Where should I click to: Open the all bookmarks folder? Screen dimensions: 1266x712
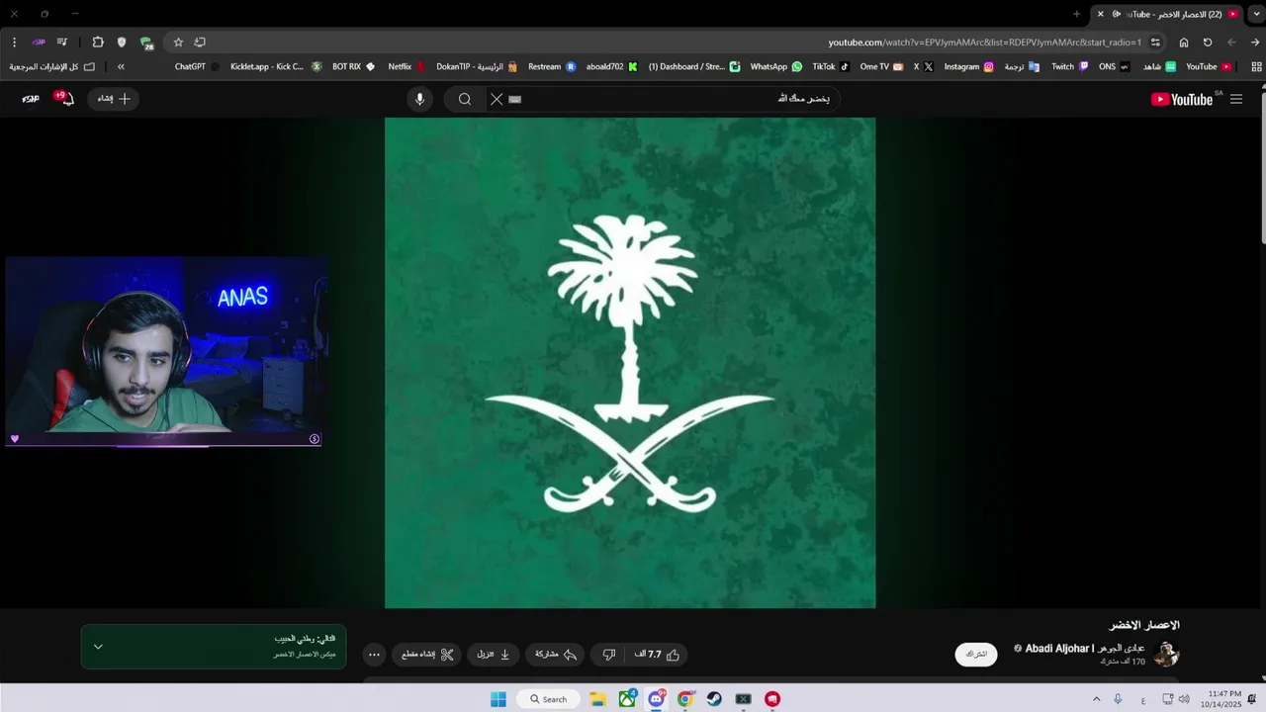[51, 67]
